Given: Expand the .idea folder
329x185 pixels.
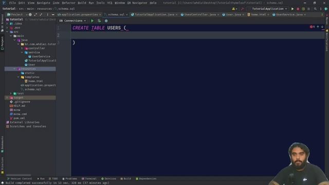Looking at the screenshot, I should click(7, 24).
